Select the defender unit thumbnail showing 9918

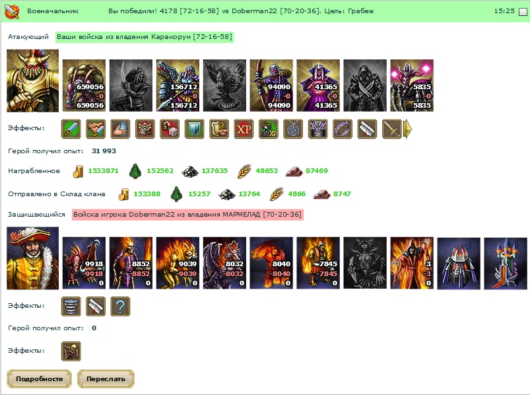coord(84,263)
